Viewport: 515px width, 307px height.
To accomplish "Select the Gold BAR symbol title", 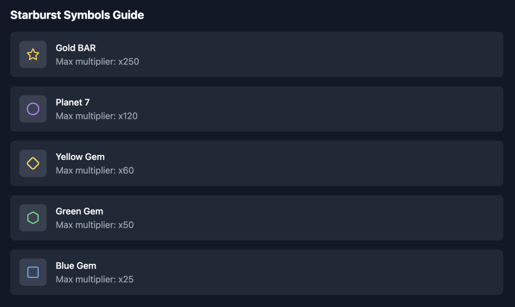I will tap(75, 48).
